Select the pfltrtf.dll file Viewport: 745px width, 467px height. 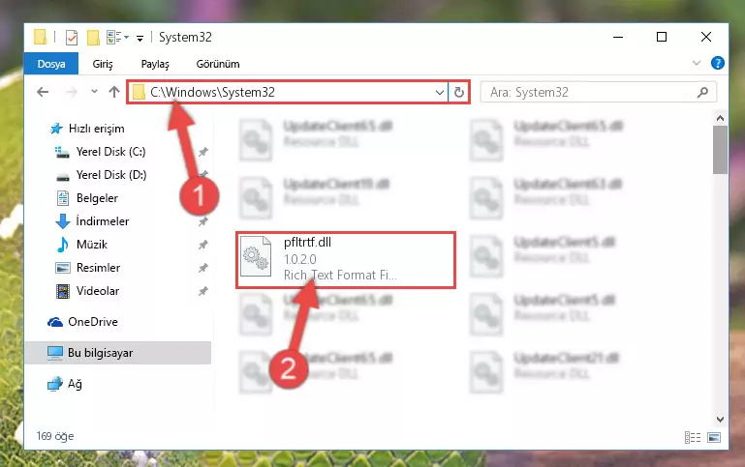click(x=346, y=260)
